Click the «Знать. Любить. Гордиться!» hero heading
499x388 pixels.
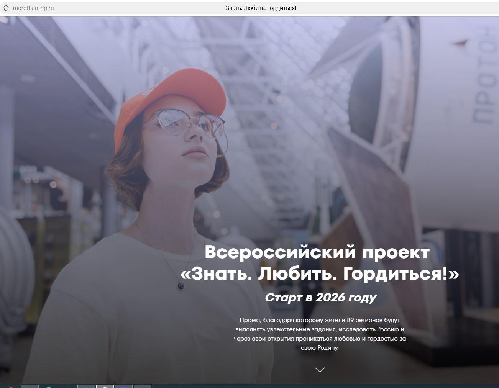tap(319, 274)
